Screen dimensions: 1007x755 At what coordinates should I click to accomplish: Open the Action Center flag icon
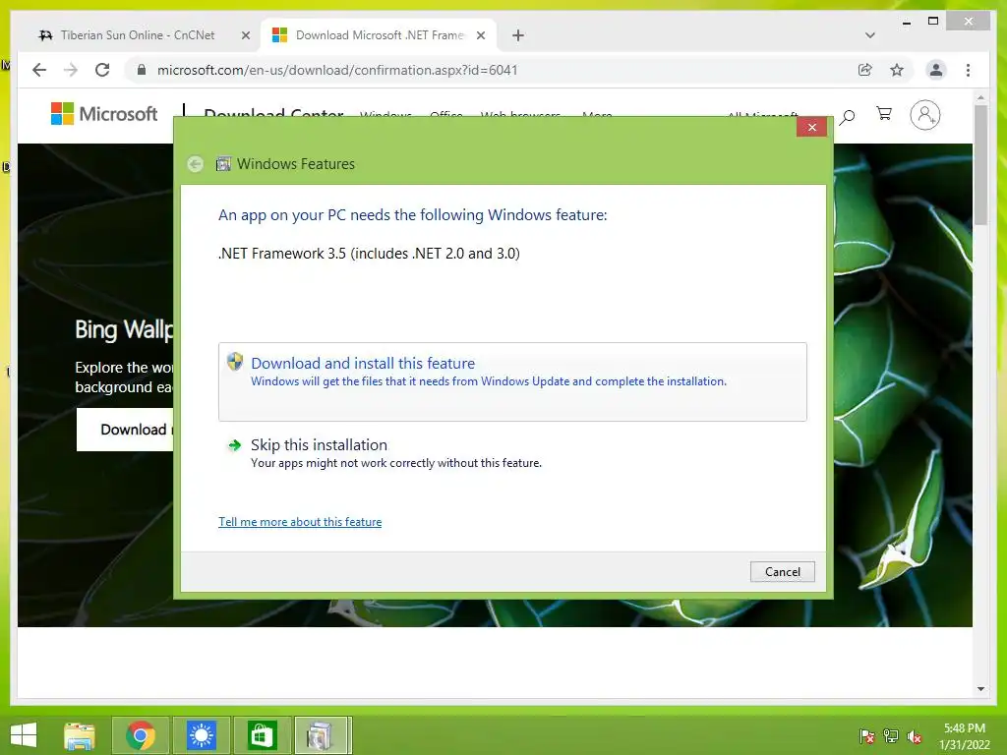866,736
